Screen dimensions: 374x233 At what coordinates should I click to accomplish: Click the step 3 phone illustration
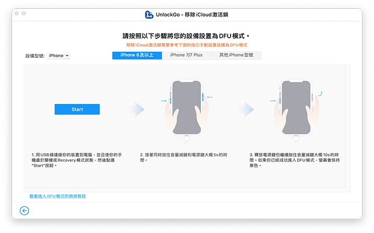pos(296,111)
